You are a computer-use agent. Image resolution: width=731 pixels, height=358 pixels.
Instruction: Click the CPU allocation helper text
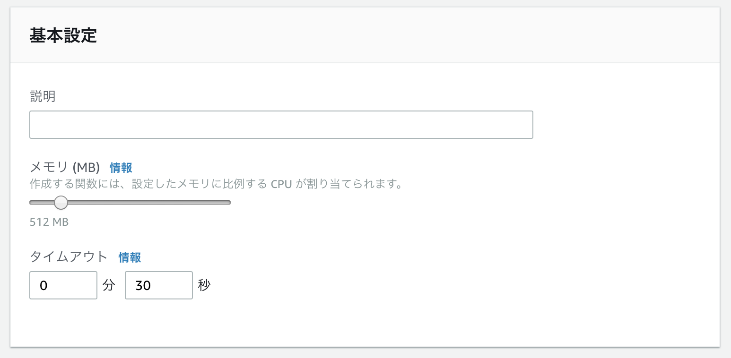point(216,184)
